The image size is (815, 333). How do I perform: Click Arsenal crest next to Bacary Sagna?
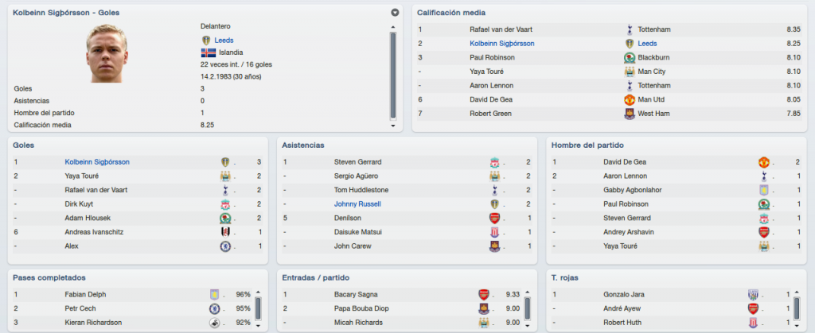click(483, 295)
